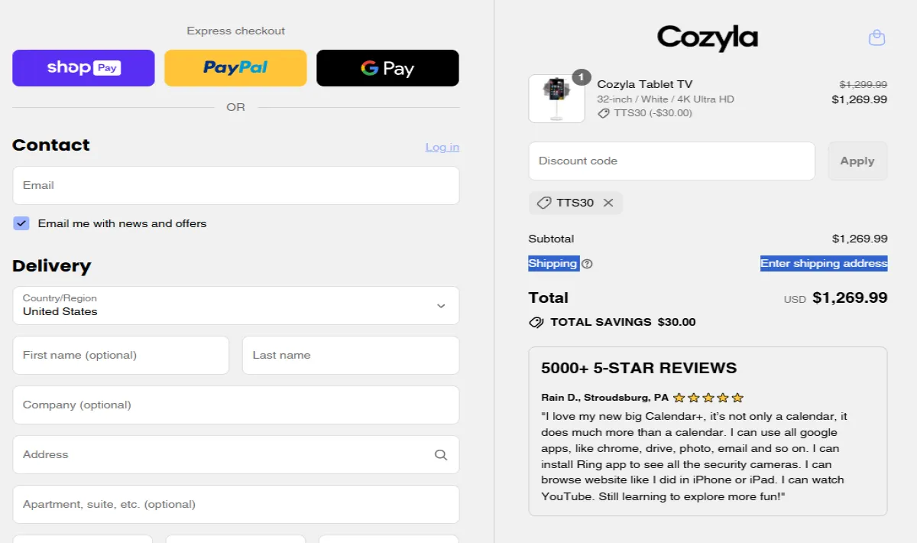
Task: Select the First name (optional) field
Action: [121, 355]
